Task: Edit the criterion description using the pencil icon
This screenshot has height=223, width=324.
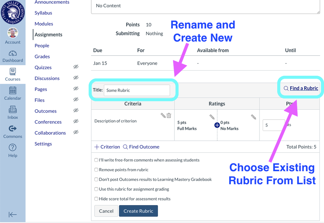Action: coord(164,115)
